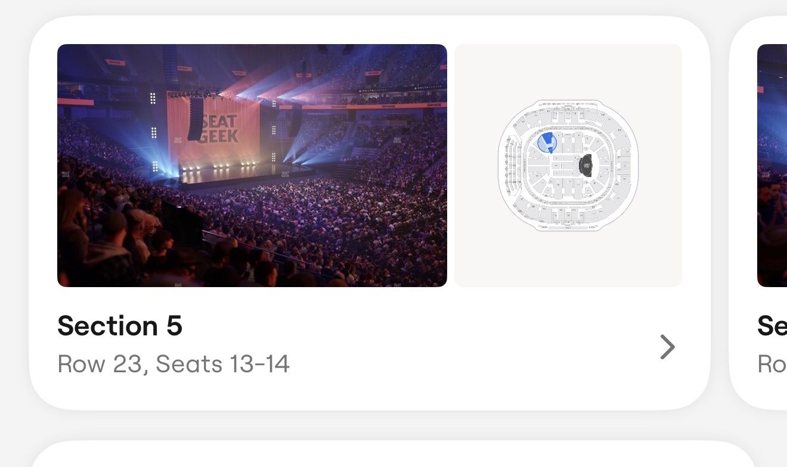This screenshot has width=787, height=467.
Task: Open the arena seating map thumbnail
Action: click(x=568, y=166)
